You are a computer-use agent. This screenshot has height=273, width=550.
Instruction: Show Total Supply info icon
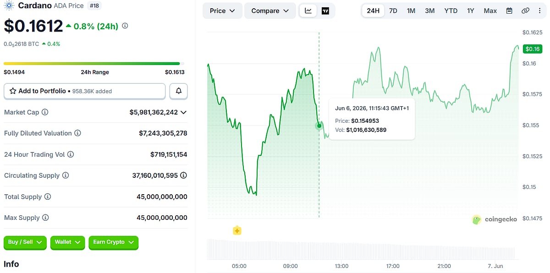coord(48,197)
